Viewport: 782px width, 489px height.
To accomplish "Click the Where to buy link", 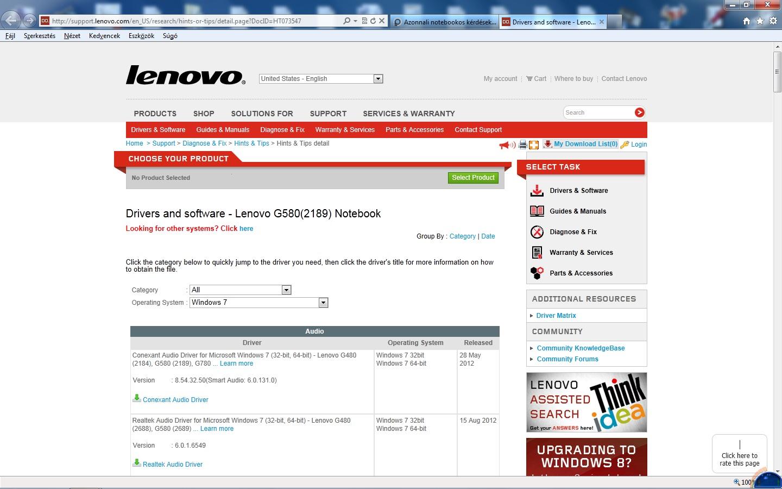I will pyautogui.click(x=573, y=79).
